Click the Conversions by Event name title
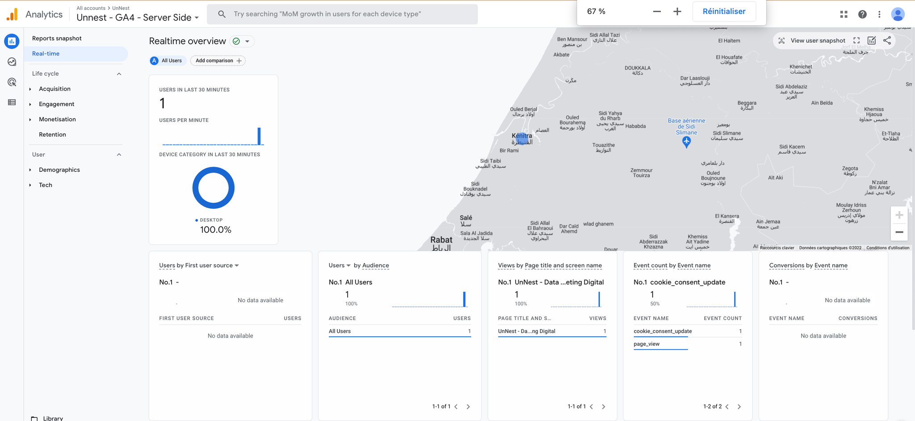The height and width of the screenshot is (421, 915). (808, 266)
